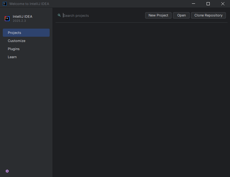Open the settings gear options menu
The height and width of the screenshot is (177, 230).
tap(7, 171)
